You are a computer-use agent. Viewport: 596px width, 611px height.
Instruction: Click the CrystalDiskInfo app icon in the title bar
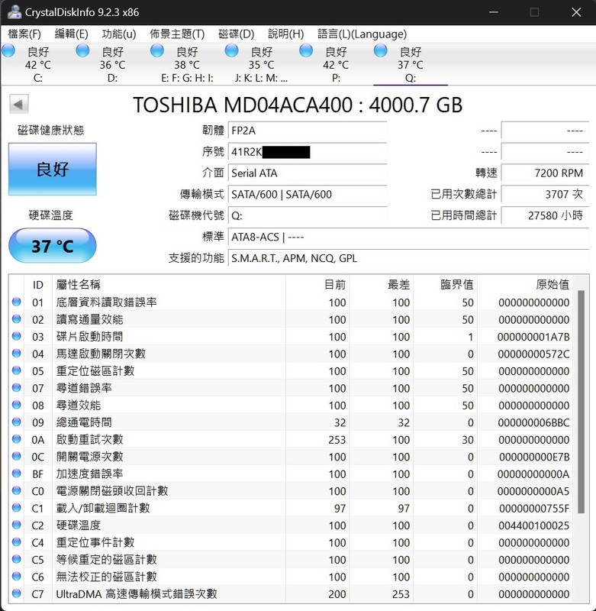[x=14, y=11]
